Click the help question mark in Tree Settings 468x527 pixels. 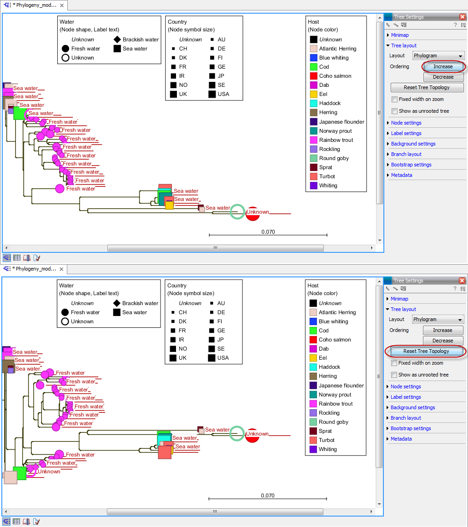pos(455,25)
